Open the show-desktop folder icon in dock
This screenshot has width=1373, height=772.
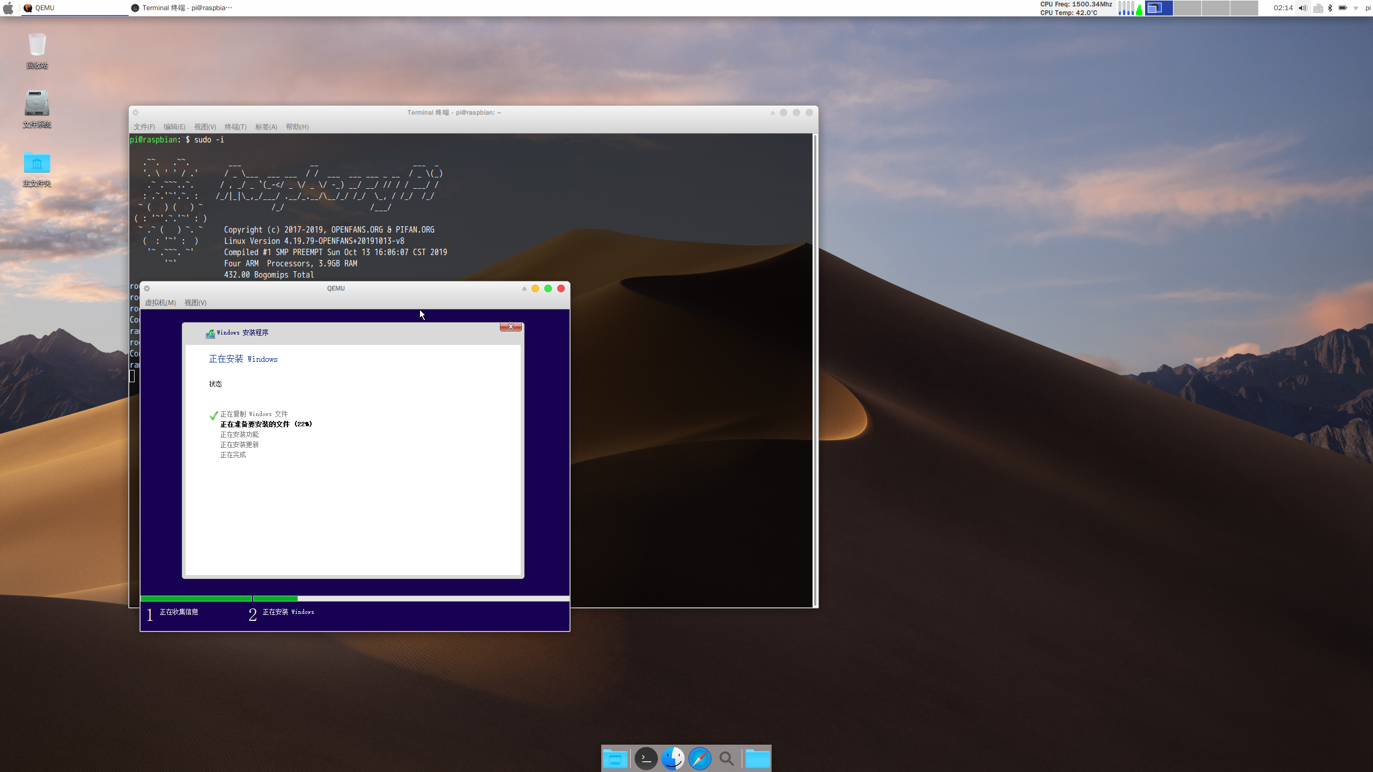615,759
